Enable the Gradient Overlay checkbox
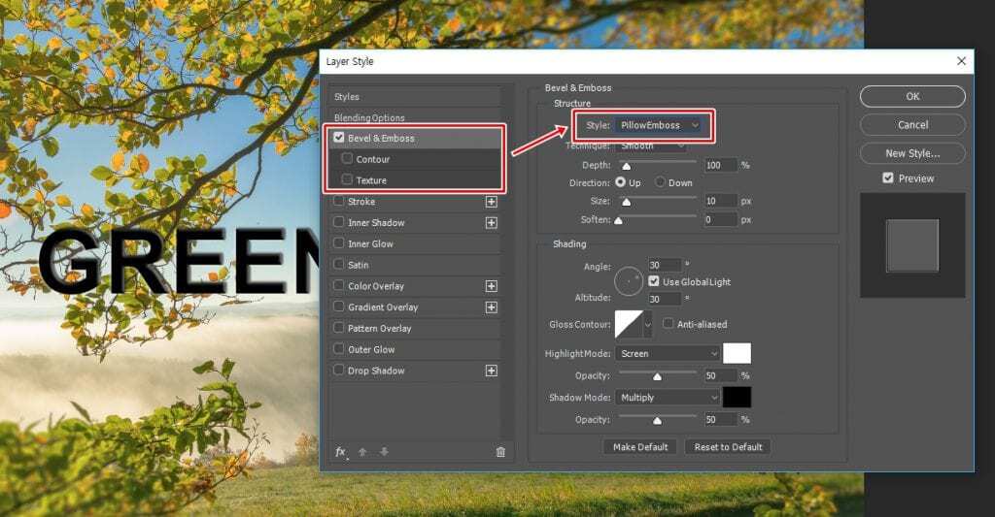The image size is (995, 517). [x=339, y=307]
